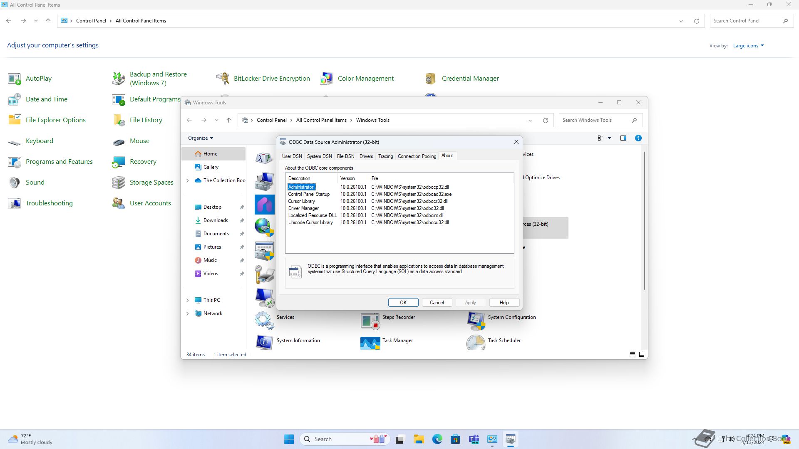Open Recovery icon
Screen dimensions: 799x449
click(x=119, y=162)
